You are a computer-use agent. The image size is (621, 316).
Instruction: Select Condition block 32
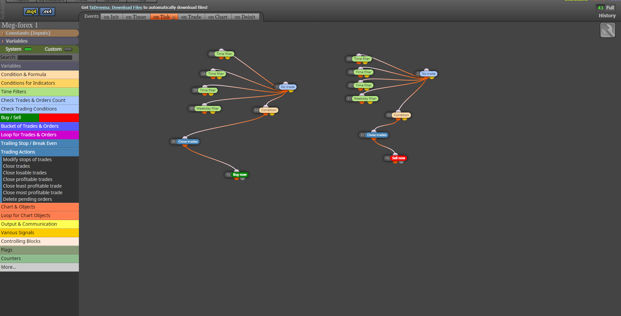pyautogui.click(x=269, y=110)
